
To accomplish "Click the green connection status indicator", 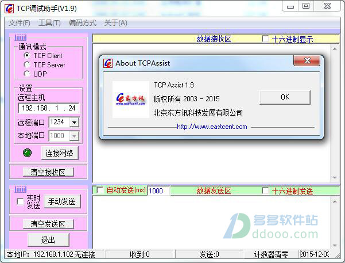I will (x=28, y=153).
